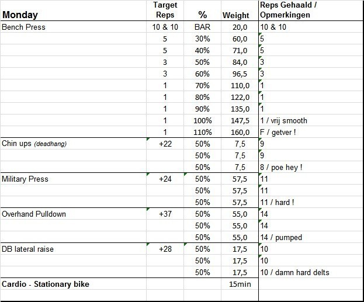Click the BAR percentage cell

point(203,27)
